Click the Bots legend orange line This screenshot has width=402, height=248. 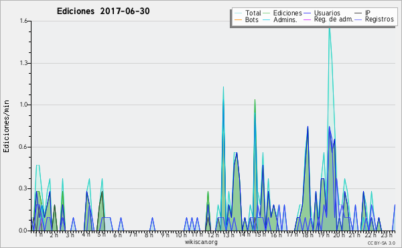tap(238, 19)
